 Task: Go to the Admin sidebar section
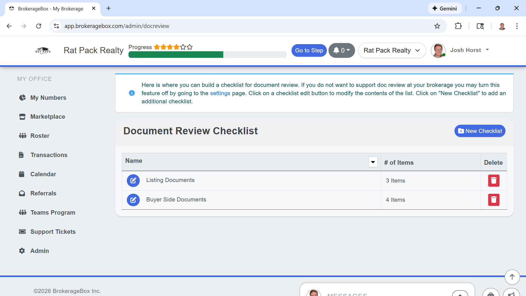point(39,251)
